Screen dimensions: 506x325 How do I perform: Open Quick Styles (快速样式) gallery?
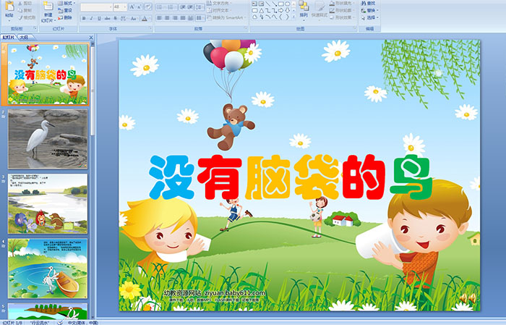320,9
